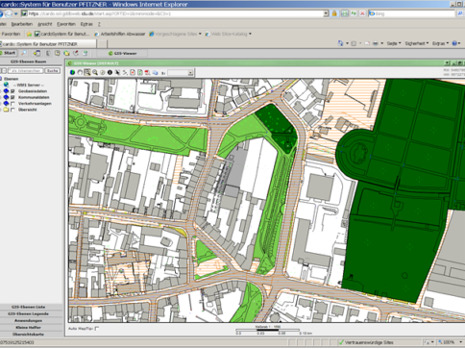Choose the arrow selection tool
The image size is (465, 349).
pos(117,73)
